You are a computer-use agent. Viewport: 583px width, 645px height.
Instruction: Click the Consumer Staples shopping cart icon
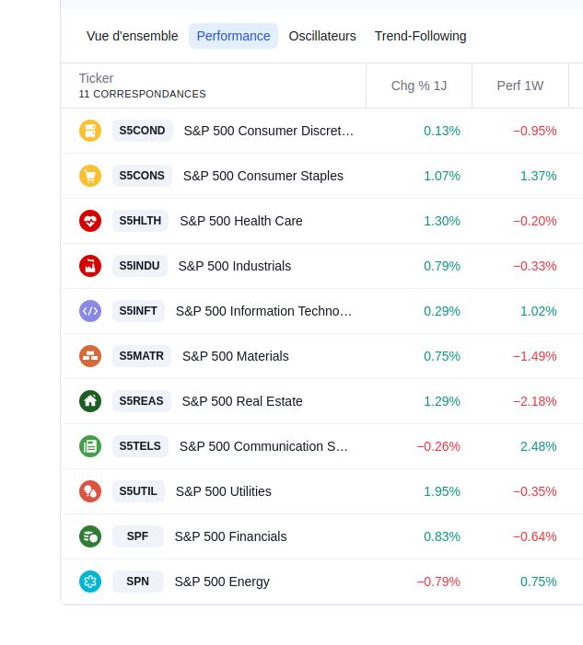(x=89, y=176)
